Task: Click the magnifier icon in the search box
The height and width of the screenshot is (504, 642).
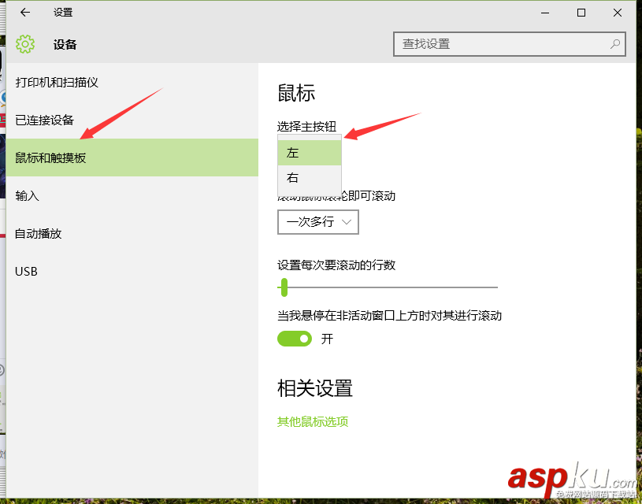Action: 614,45
